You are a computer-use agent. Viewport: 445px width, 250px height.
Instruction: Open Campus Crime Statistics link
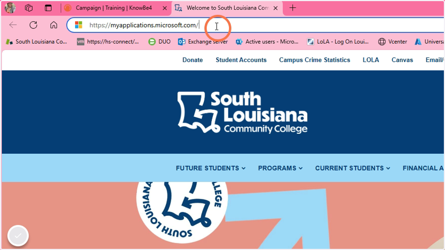314,60
